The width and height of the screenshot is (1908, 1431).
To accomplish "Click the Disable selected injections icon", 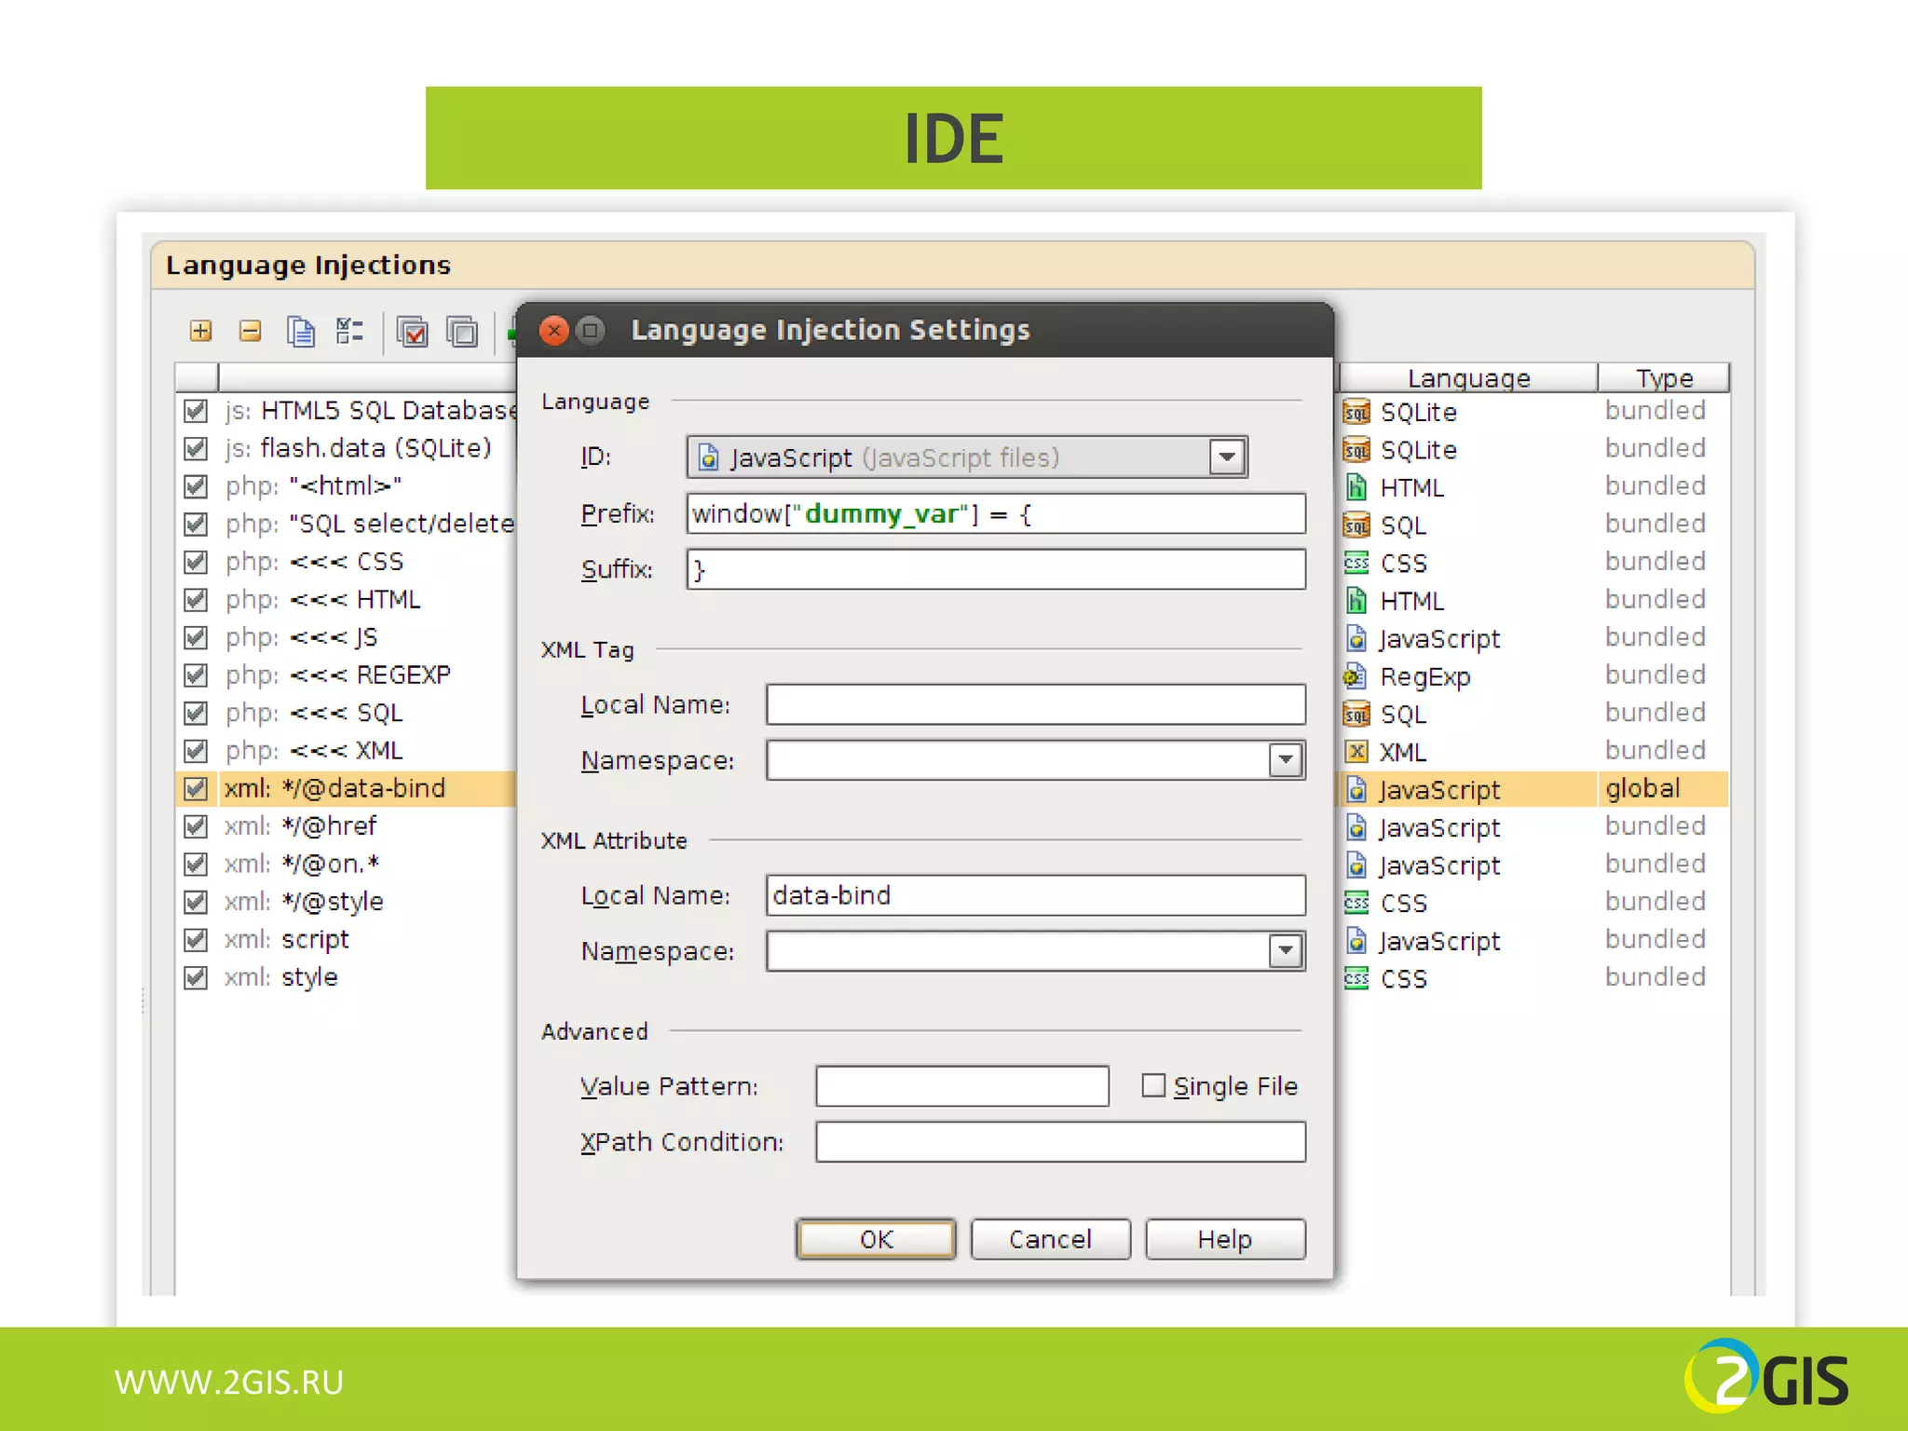I will (x=462, y=332).
